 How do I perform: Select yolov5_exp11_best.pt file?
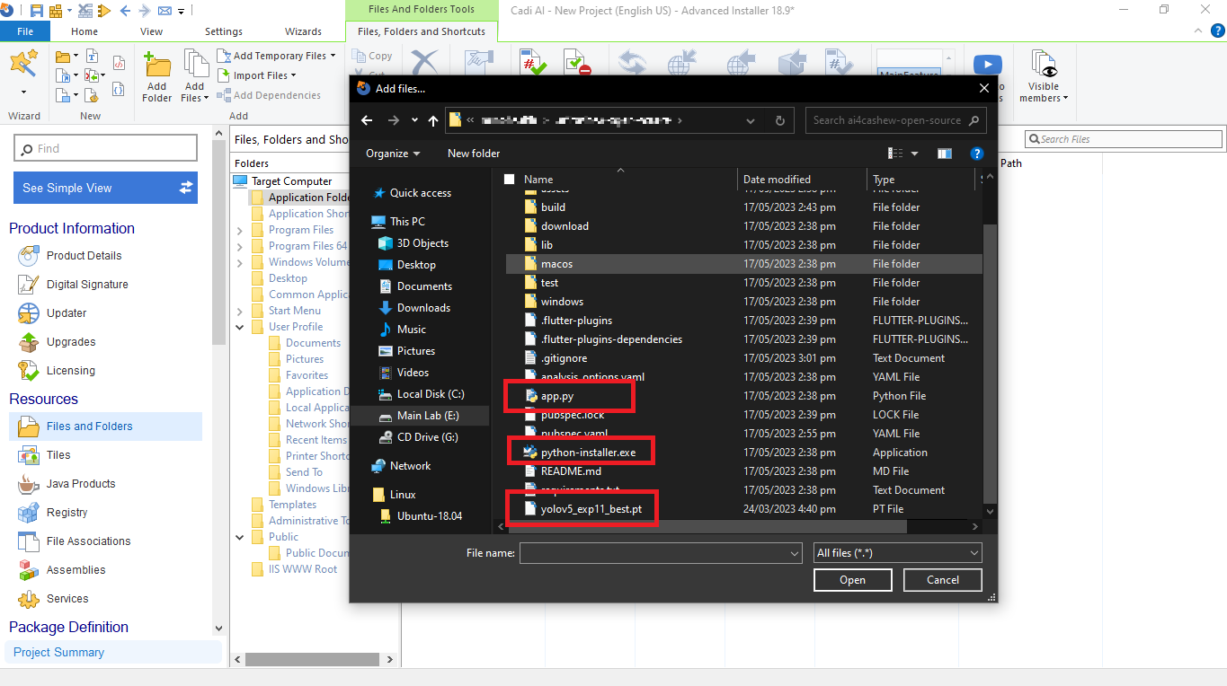pyautogui.click(x=591, y=509)
